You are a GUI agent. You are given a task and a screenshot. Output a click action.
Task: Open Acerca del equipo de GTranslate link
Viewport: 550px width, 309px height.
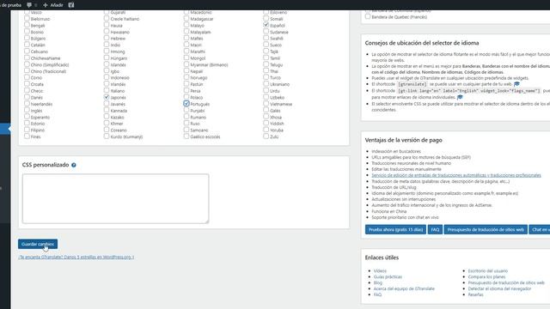click(x=404, y=288)
